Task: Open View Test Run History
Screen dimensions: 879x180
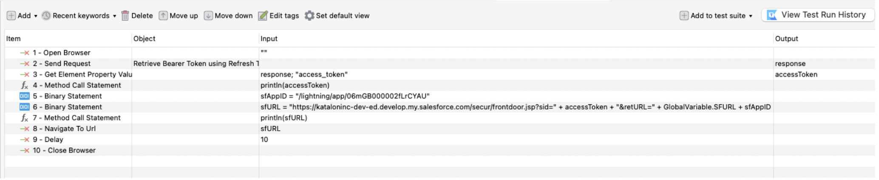Action: pos(817,15)
